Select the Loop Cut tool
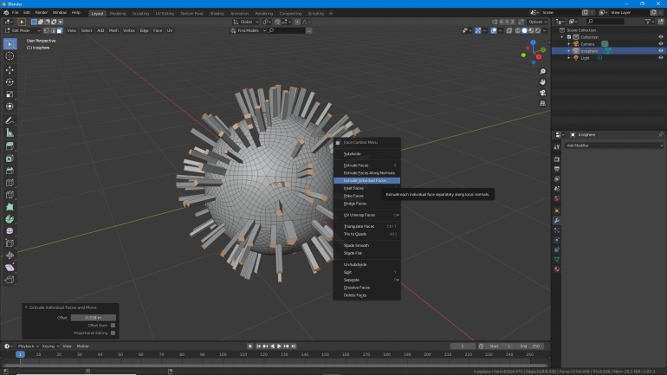The image size is (667, 375). click(x=10, y=183)
